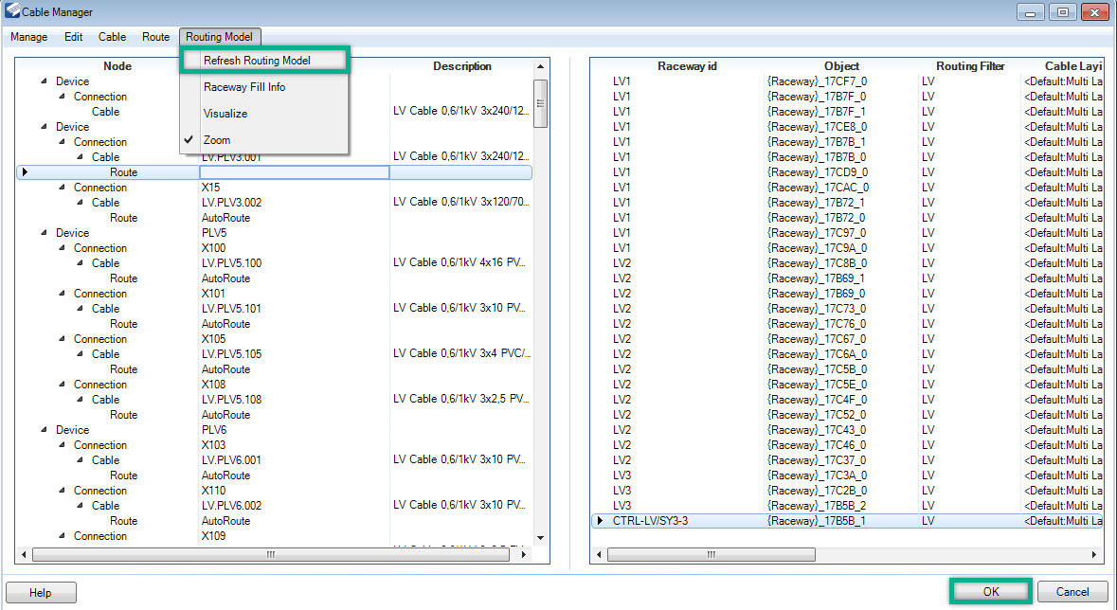Collapse the LV.PLV6.001 Cable node
The height and width of the screenshot is (610, 1117).
tap(80, 460)
